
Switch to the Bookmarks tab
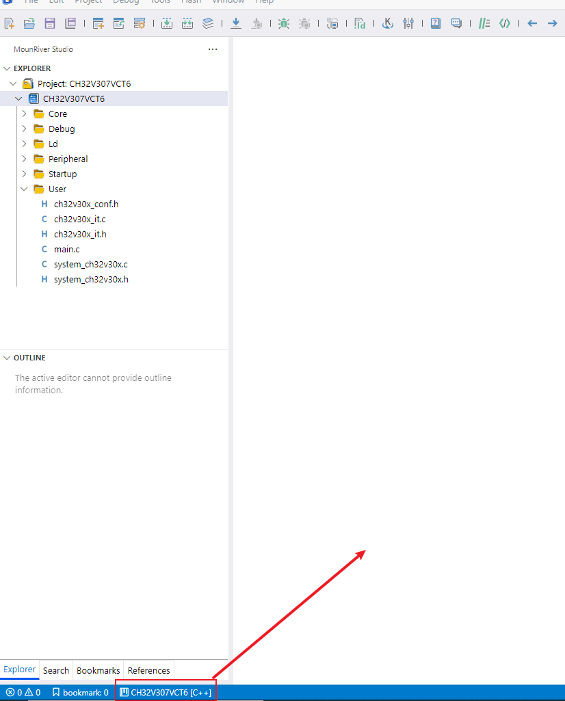pyautogui.click(x=98, y=671)
